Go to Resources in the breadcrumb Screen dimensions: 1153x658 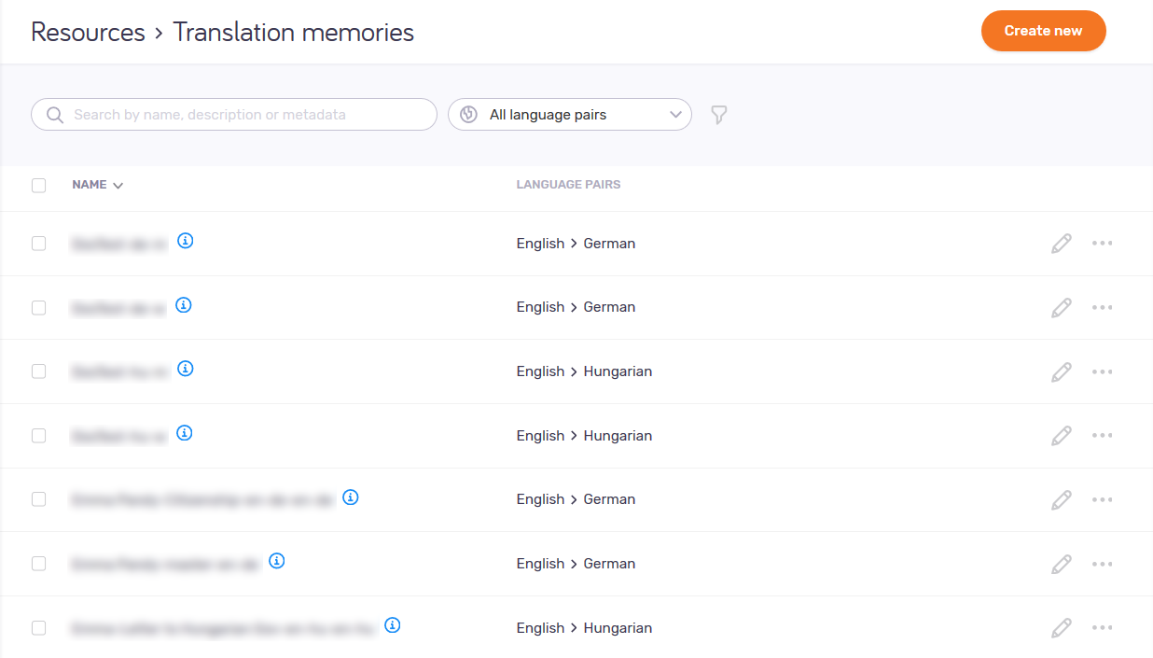click(88, 33)
